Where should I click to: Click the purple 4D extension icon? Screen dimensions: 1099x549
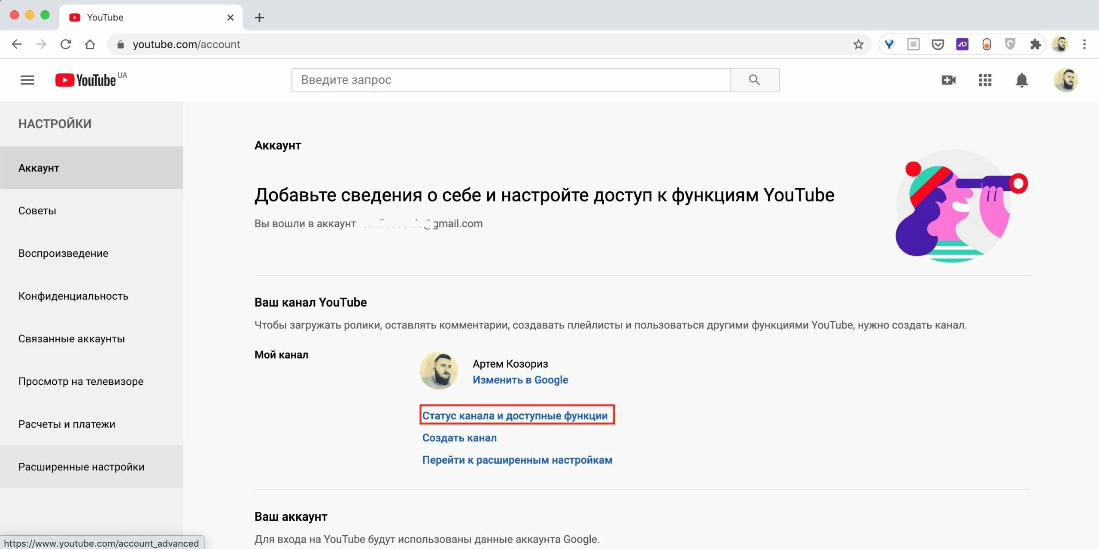(x=962, y=44)
